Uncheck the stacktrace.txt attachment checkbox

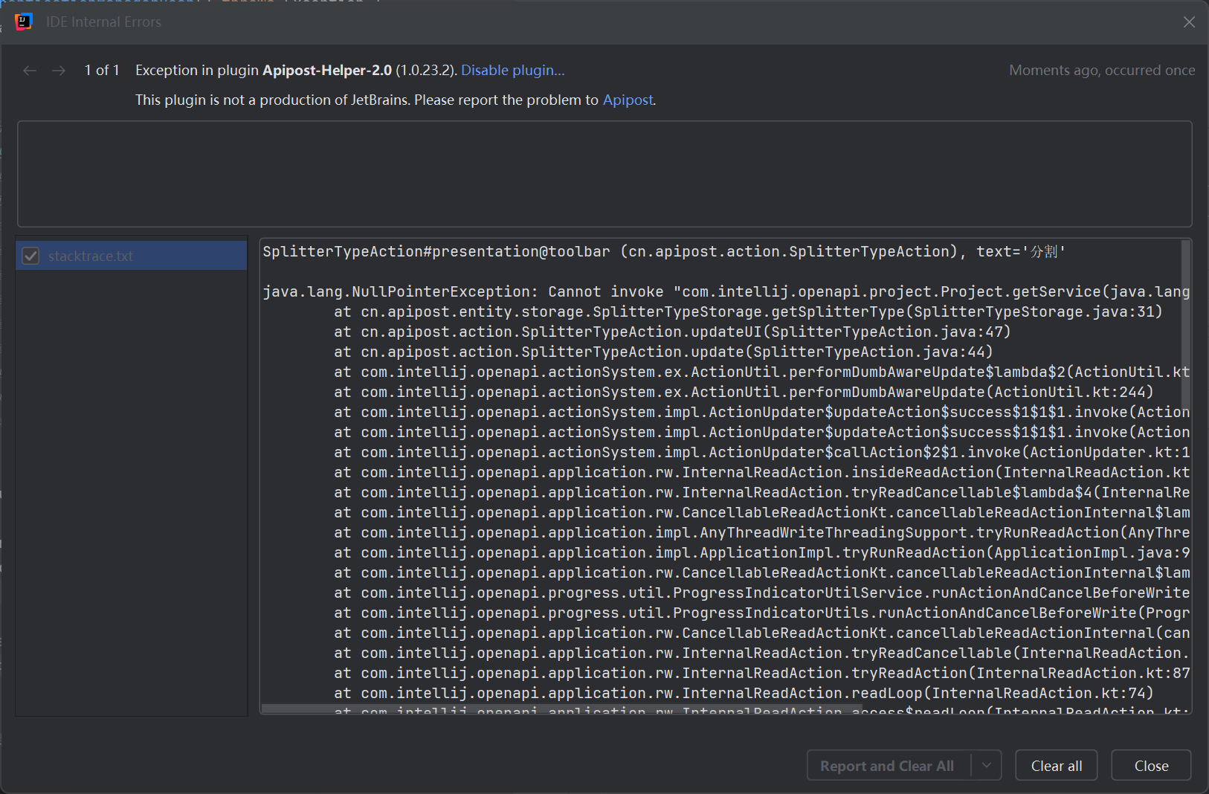[x=30, y=256]
